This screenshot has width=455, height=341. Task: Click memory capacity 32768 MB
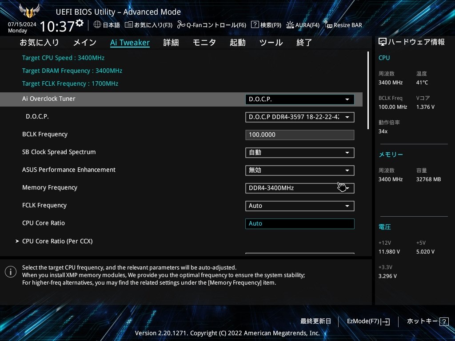point(429,179)
